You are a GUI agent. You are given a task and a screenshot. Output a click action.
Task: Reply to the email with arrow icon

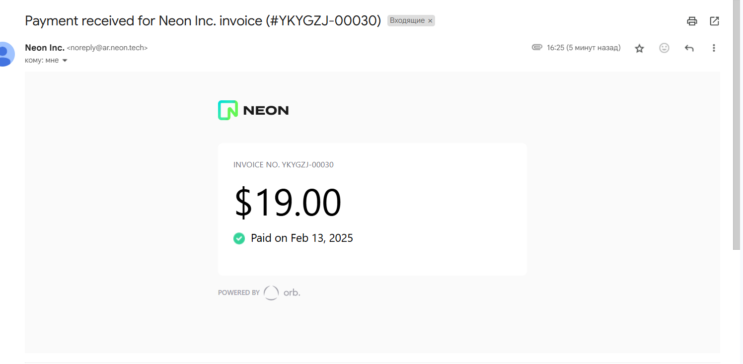689,48
